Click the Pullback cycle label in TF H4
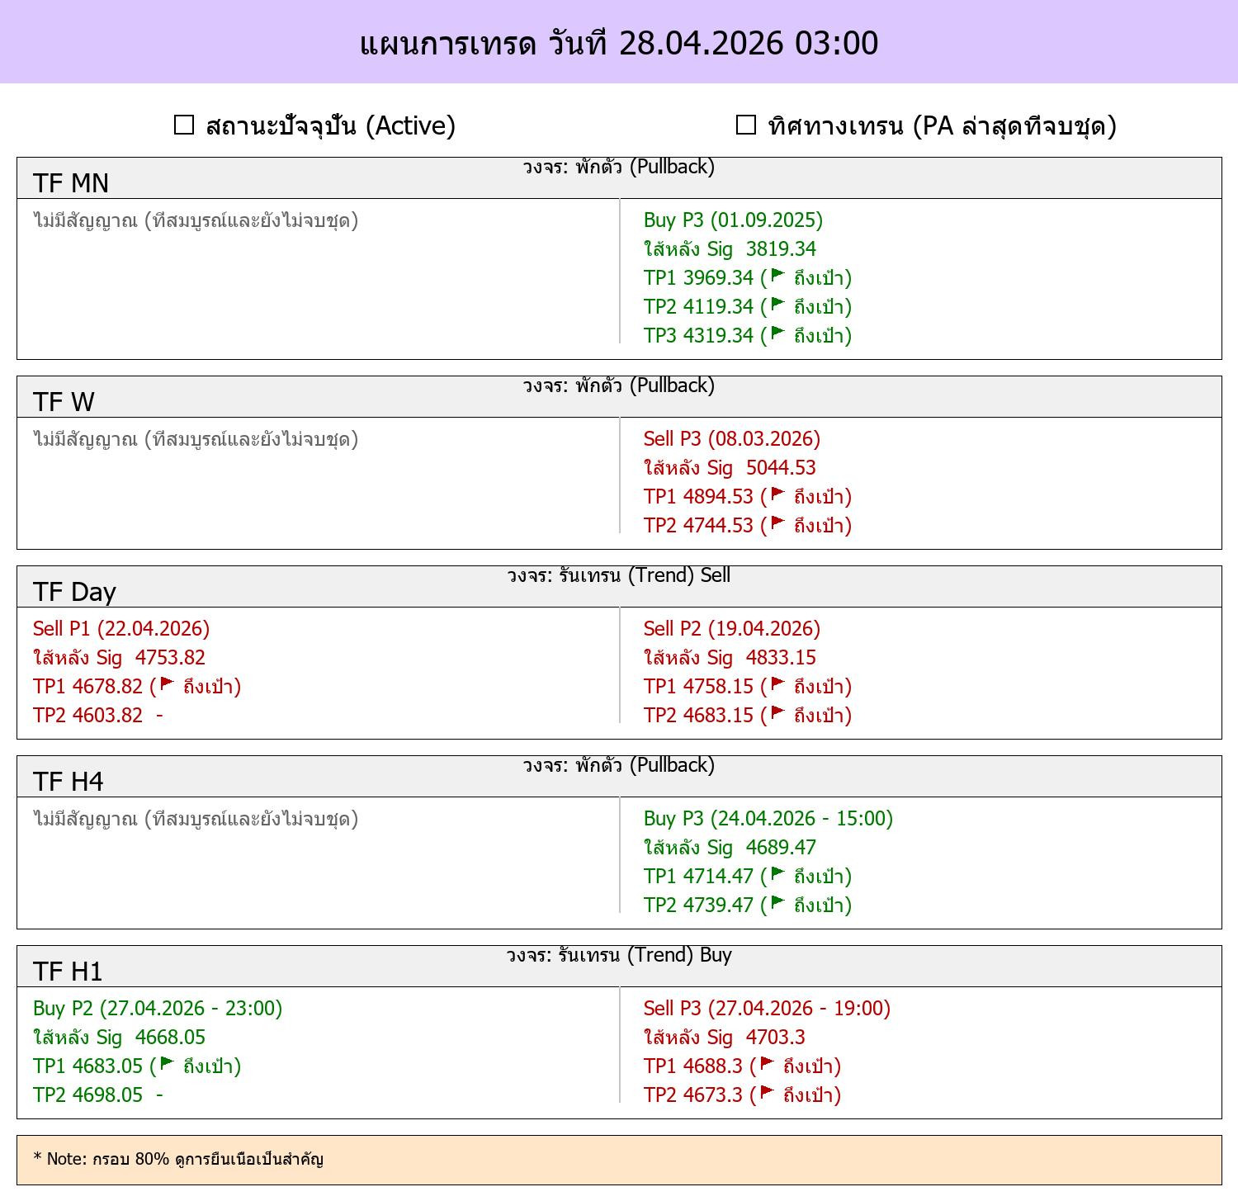1238x1201 pixels. coord(619,765)
